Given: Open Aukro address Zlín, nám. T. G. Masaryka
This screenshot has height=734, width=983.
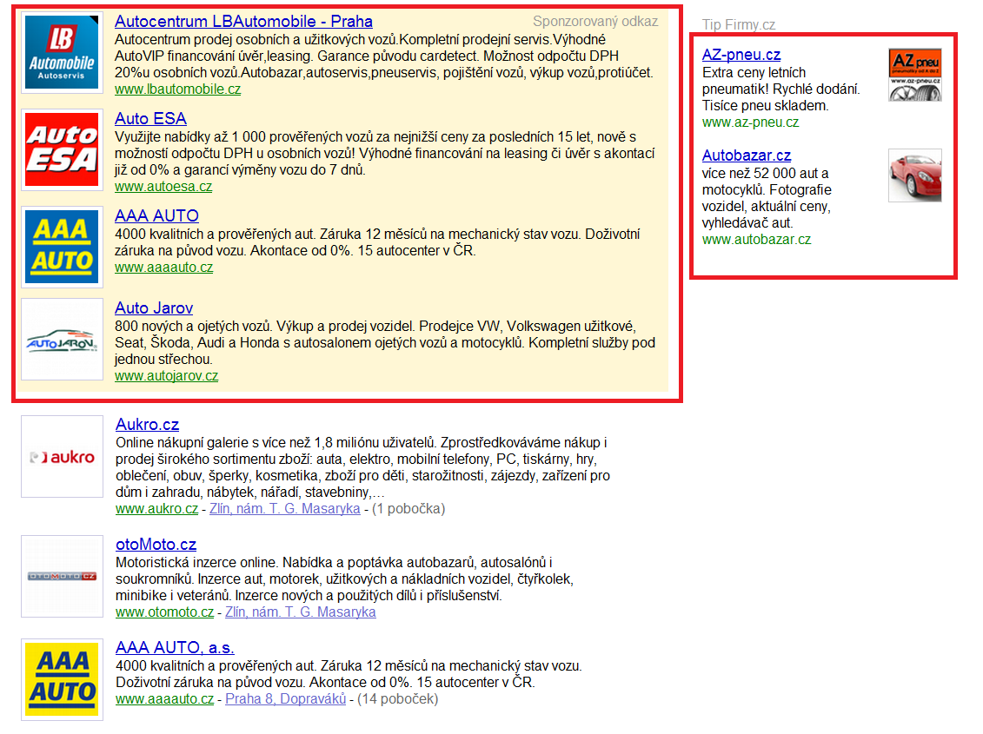Looking at the screenshot, I should click(284, 508).
